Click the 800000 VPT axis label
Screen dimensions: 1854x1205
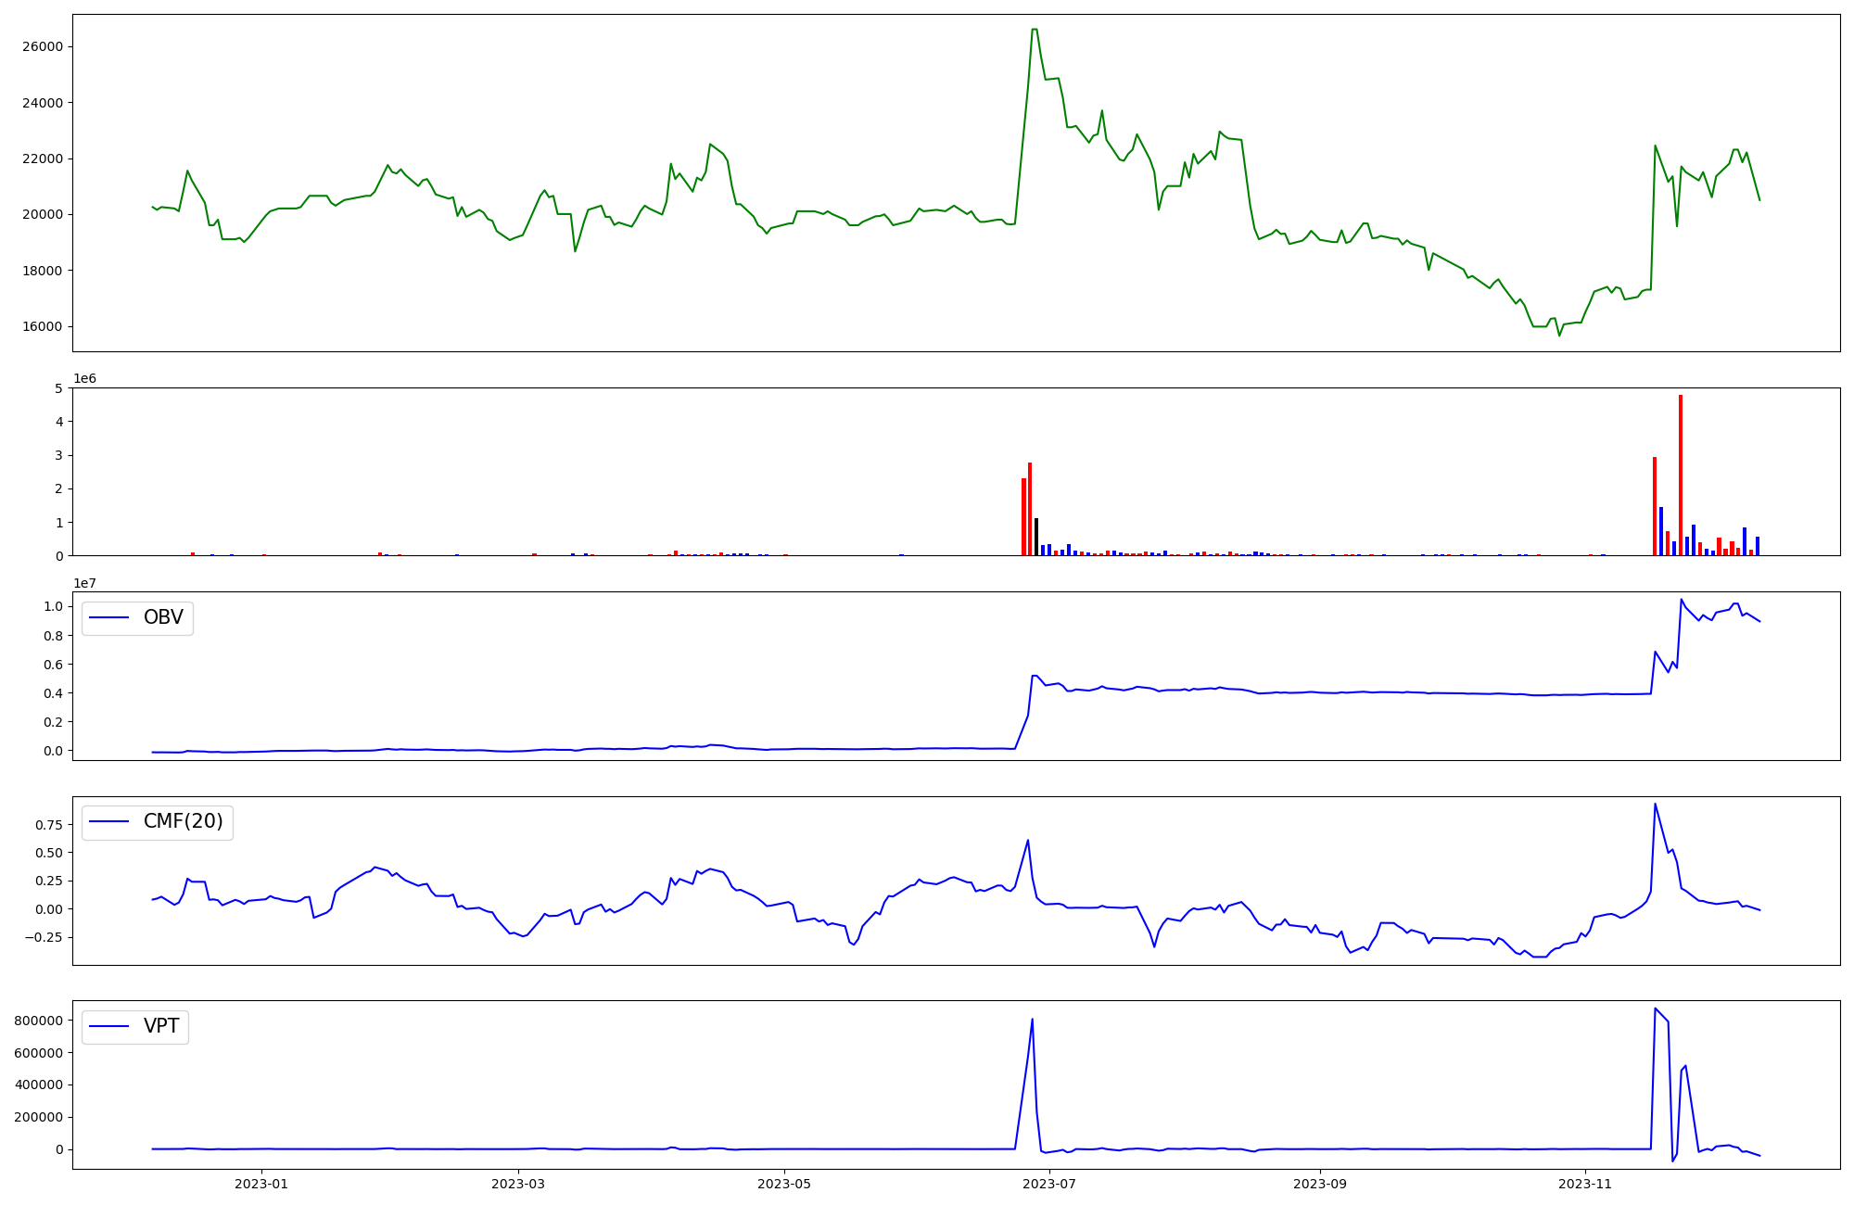click(x=38, y=1021)
